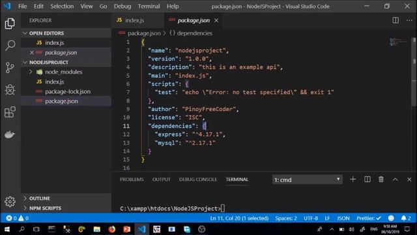Click the Prettier status bar item
Viewport: 417px width, 235px height.
pyautogui.click(x=369, y=218)
